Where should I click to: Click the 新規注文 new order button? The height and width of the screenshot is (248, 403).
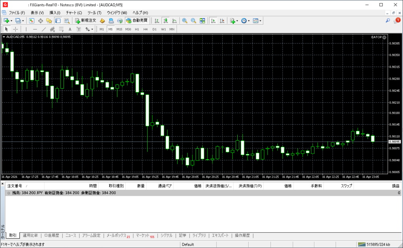[x=85, y=20]
